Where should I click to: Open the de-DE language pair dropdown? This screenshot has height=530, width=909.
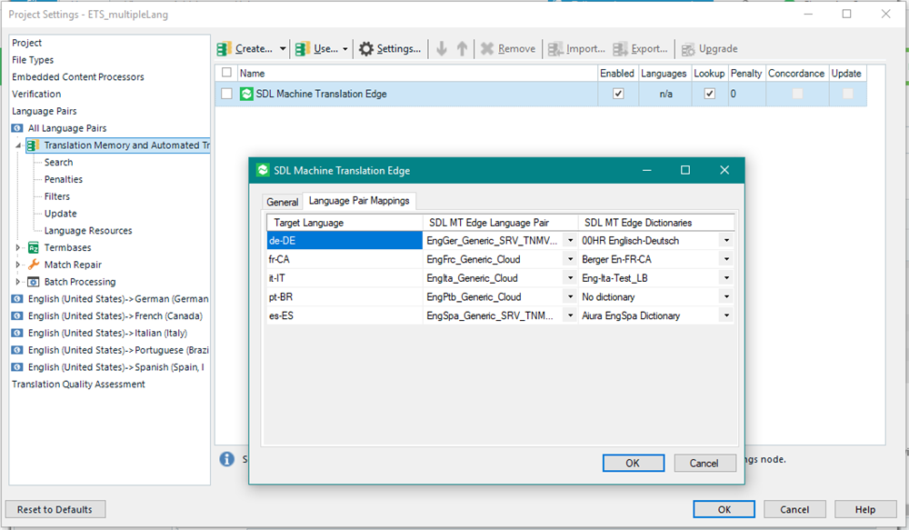point(571,241)
